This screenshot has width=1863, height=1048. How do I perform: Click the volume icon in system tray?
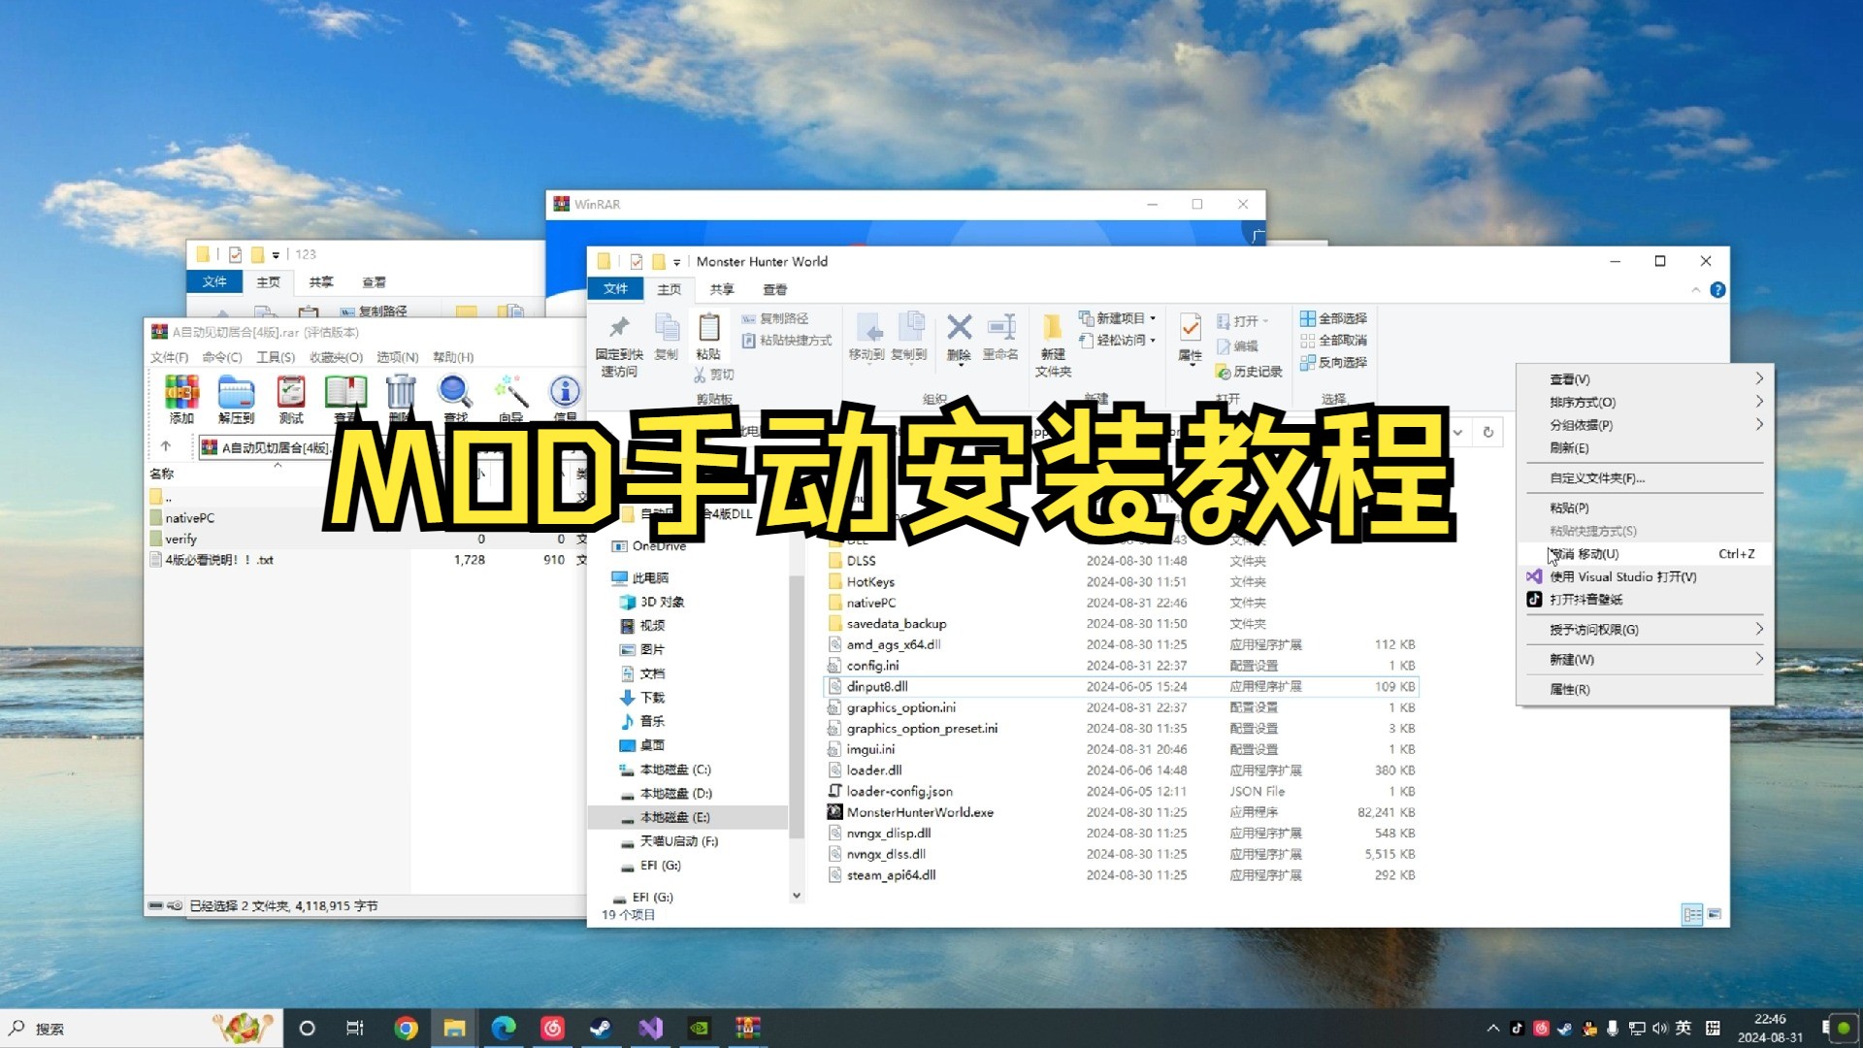pyautogui.click(x=1659, y=1029)
